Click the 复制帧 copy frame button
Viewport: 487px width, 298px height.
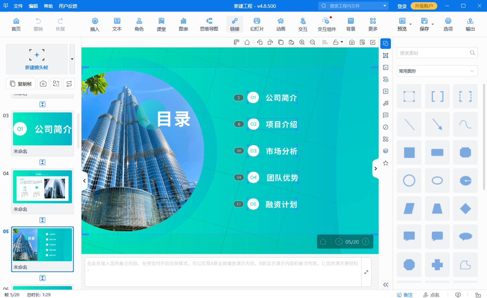point(21,84)
